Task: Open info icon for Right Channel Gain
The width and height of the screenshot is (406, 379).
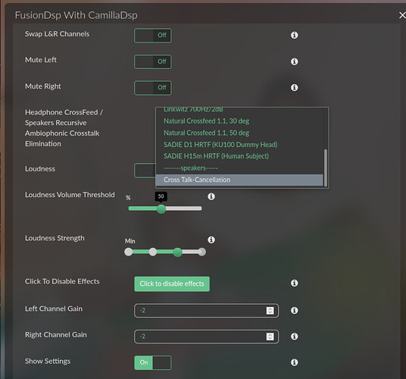Action: point(294,337)
